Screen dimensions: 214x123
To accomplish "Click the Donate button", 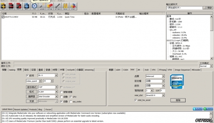I will (208, 109).
